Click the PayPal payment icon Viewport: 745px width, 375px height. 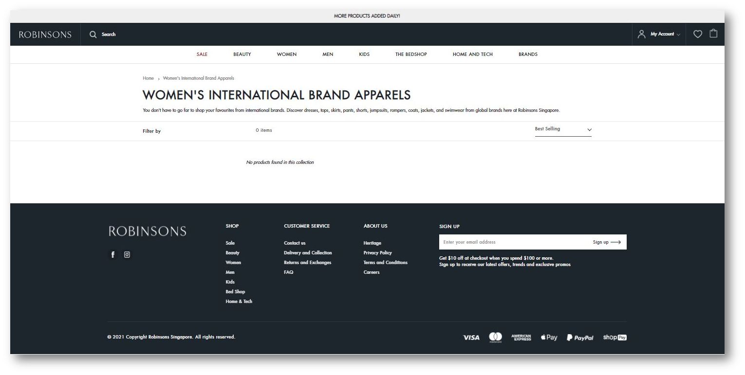click(x=580, y=338)
